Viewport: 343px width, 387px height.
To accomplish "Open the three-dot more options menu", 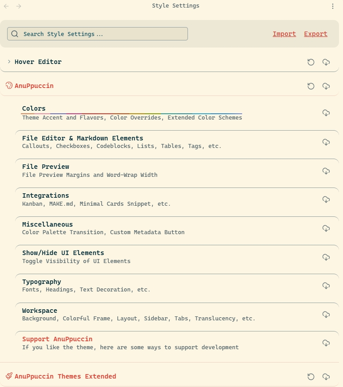I will tap(333, 6).
